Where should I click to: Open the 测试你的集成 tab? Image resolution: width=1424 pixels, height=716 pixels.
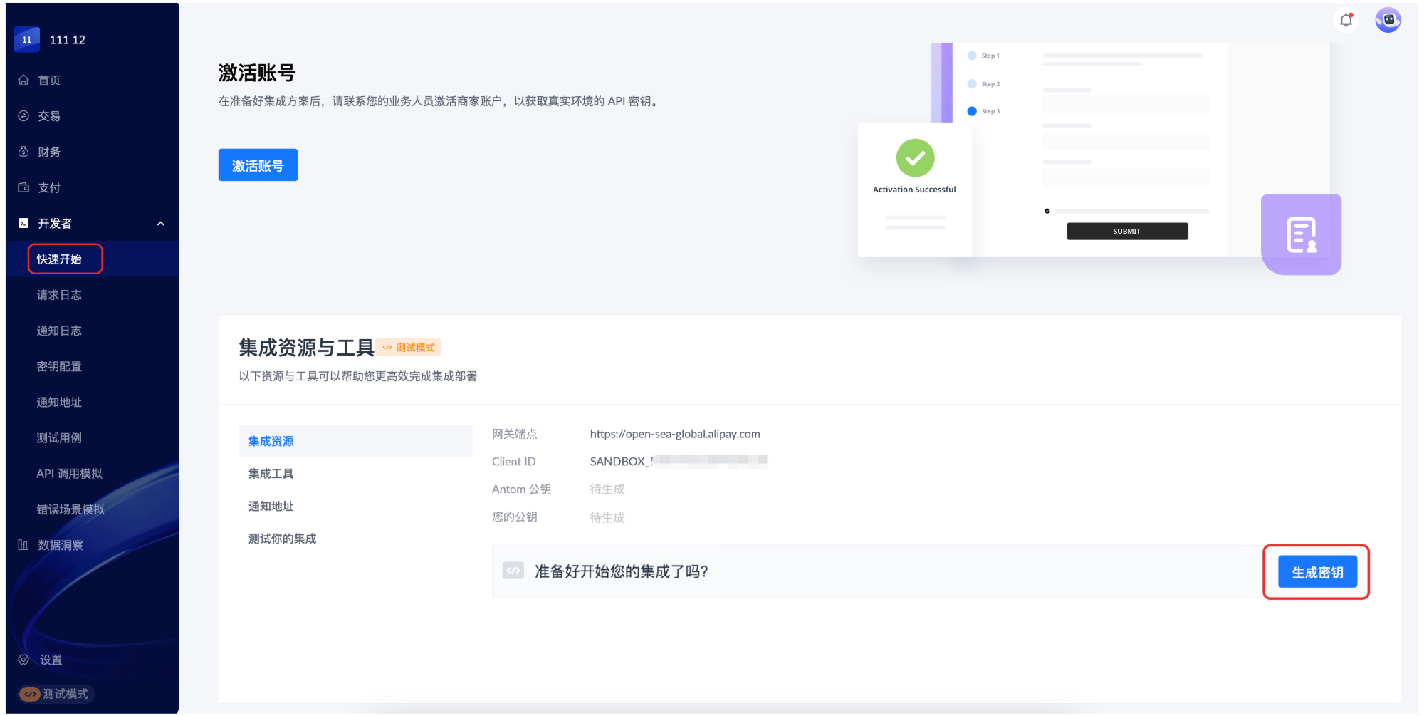[x=282, y=539]
